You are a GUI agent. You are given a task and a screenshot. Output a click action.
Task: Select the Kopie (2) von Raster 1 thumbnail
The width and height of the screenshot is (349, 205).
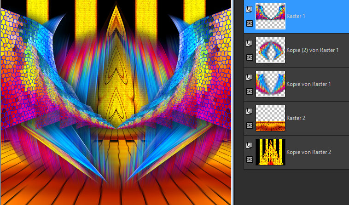[270, 50]
